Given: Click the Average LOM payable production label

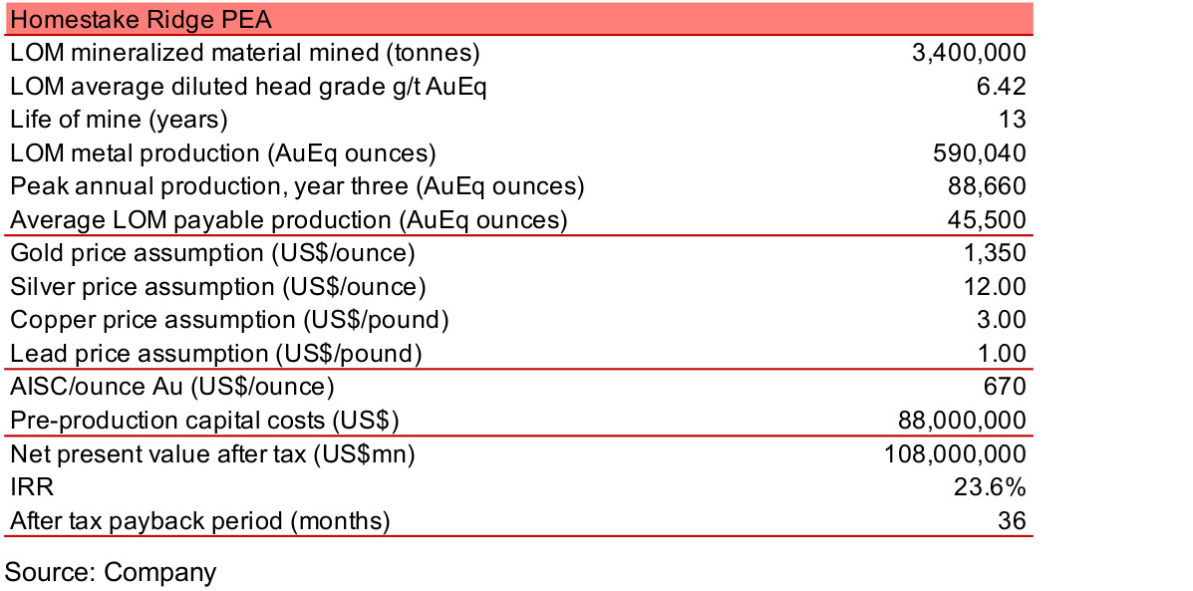Looking at the screenshot, I should (288, 220).
